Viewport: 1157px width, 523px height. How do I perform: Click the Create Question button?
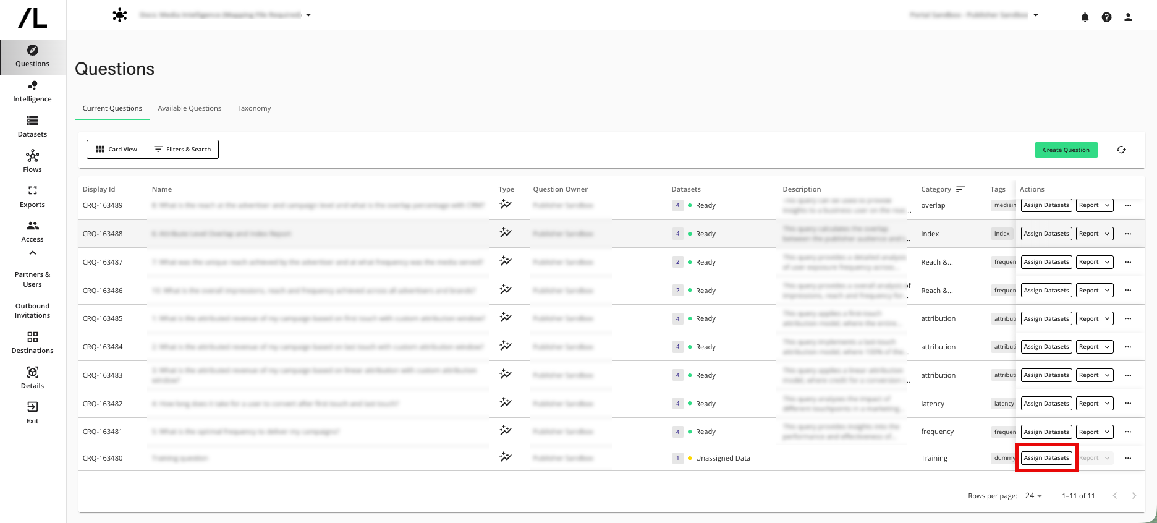(1066, 150)
